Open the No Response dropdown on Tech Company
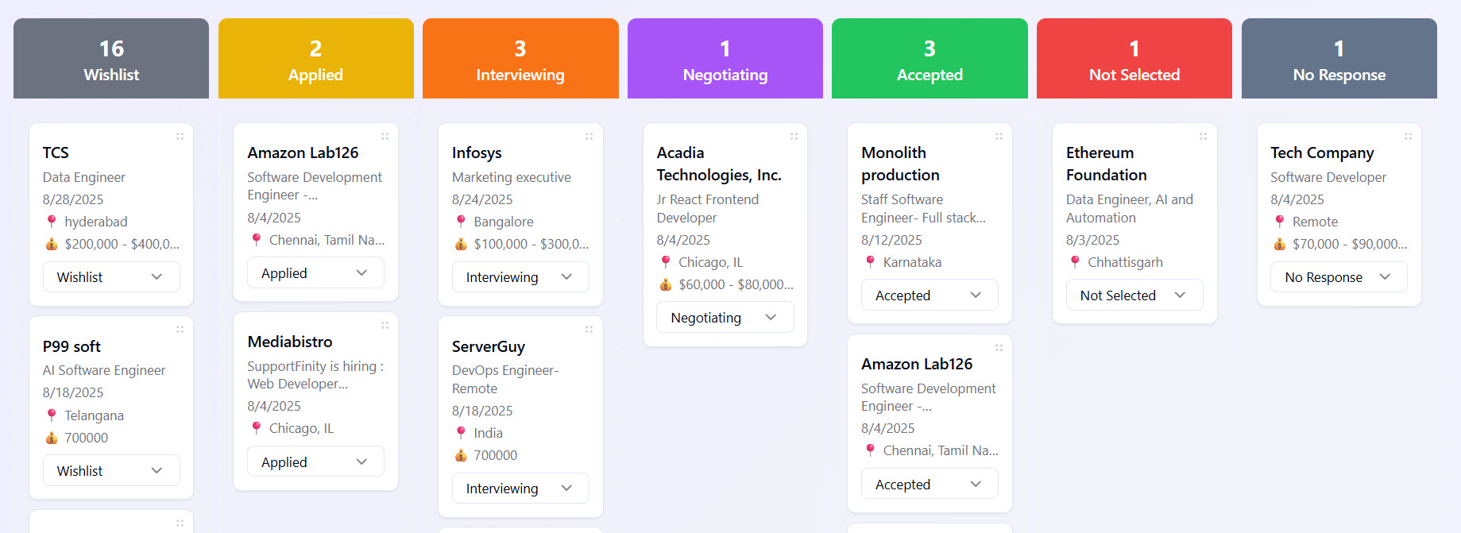The height and width of the screenshot is (533, 1461). (1339, 276)
